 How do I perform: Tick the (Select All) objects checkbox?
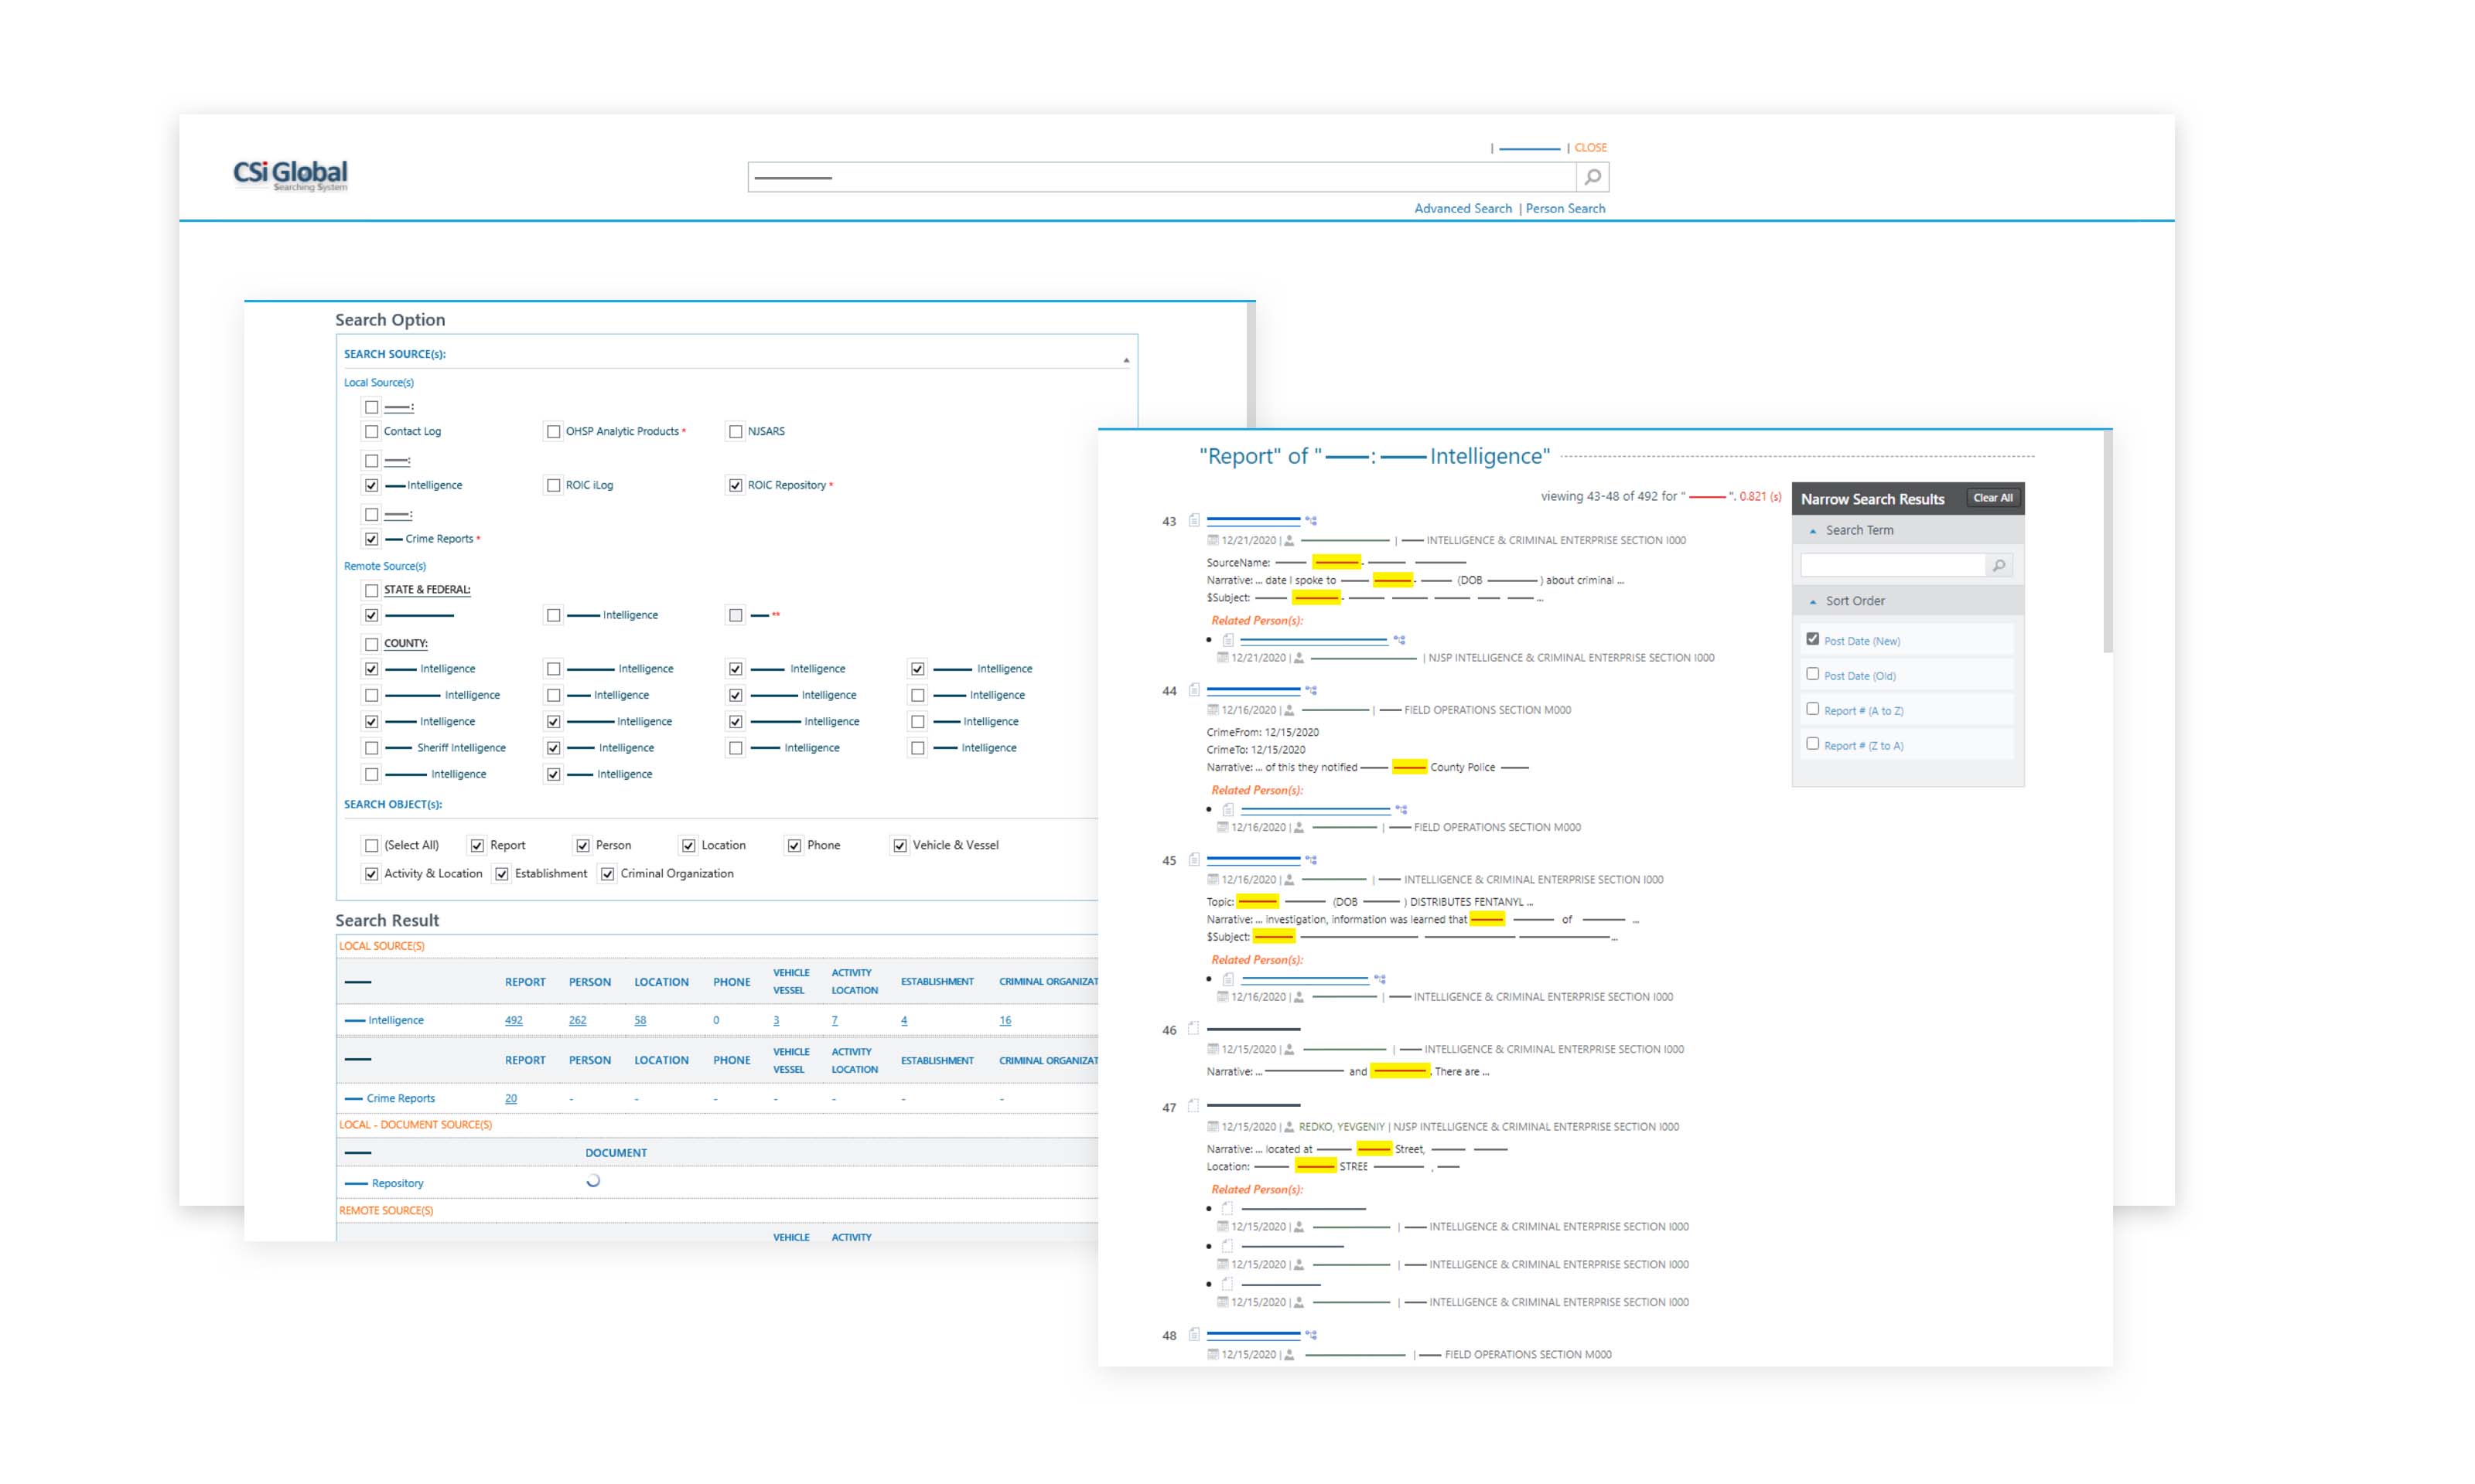[372, 846]
